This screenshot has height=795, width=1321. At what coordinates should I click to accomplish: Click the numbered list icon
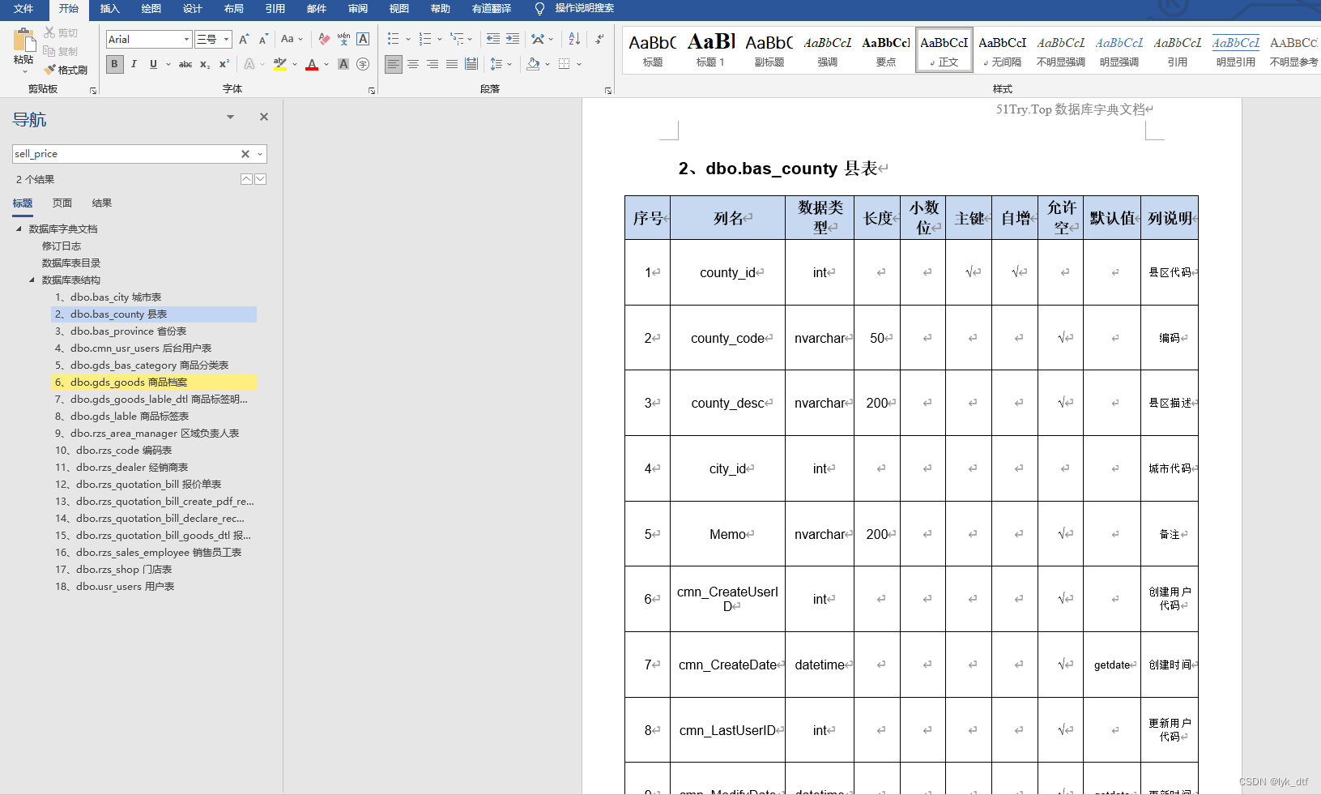[x=426, y=39]
